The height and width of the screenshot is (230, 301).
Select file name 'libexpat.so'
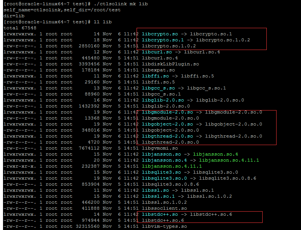[158, 70]
